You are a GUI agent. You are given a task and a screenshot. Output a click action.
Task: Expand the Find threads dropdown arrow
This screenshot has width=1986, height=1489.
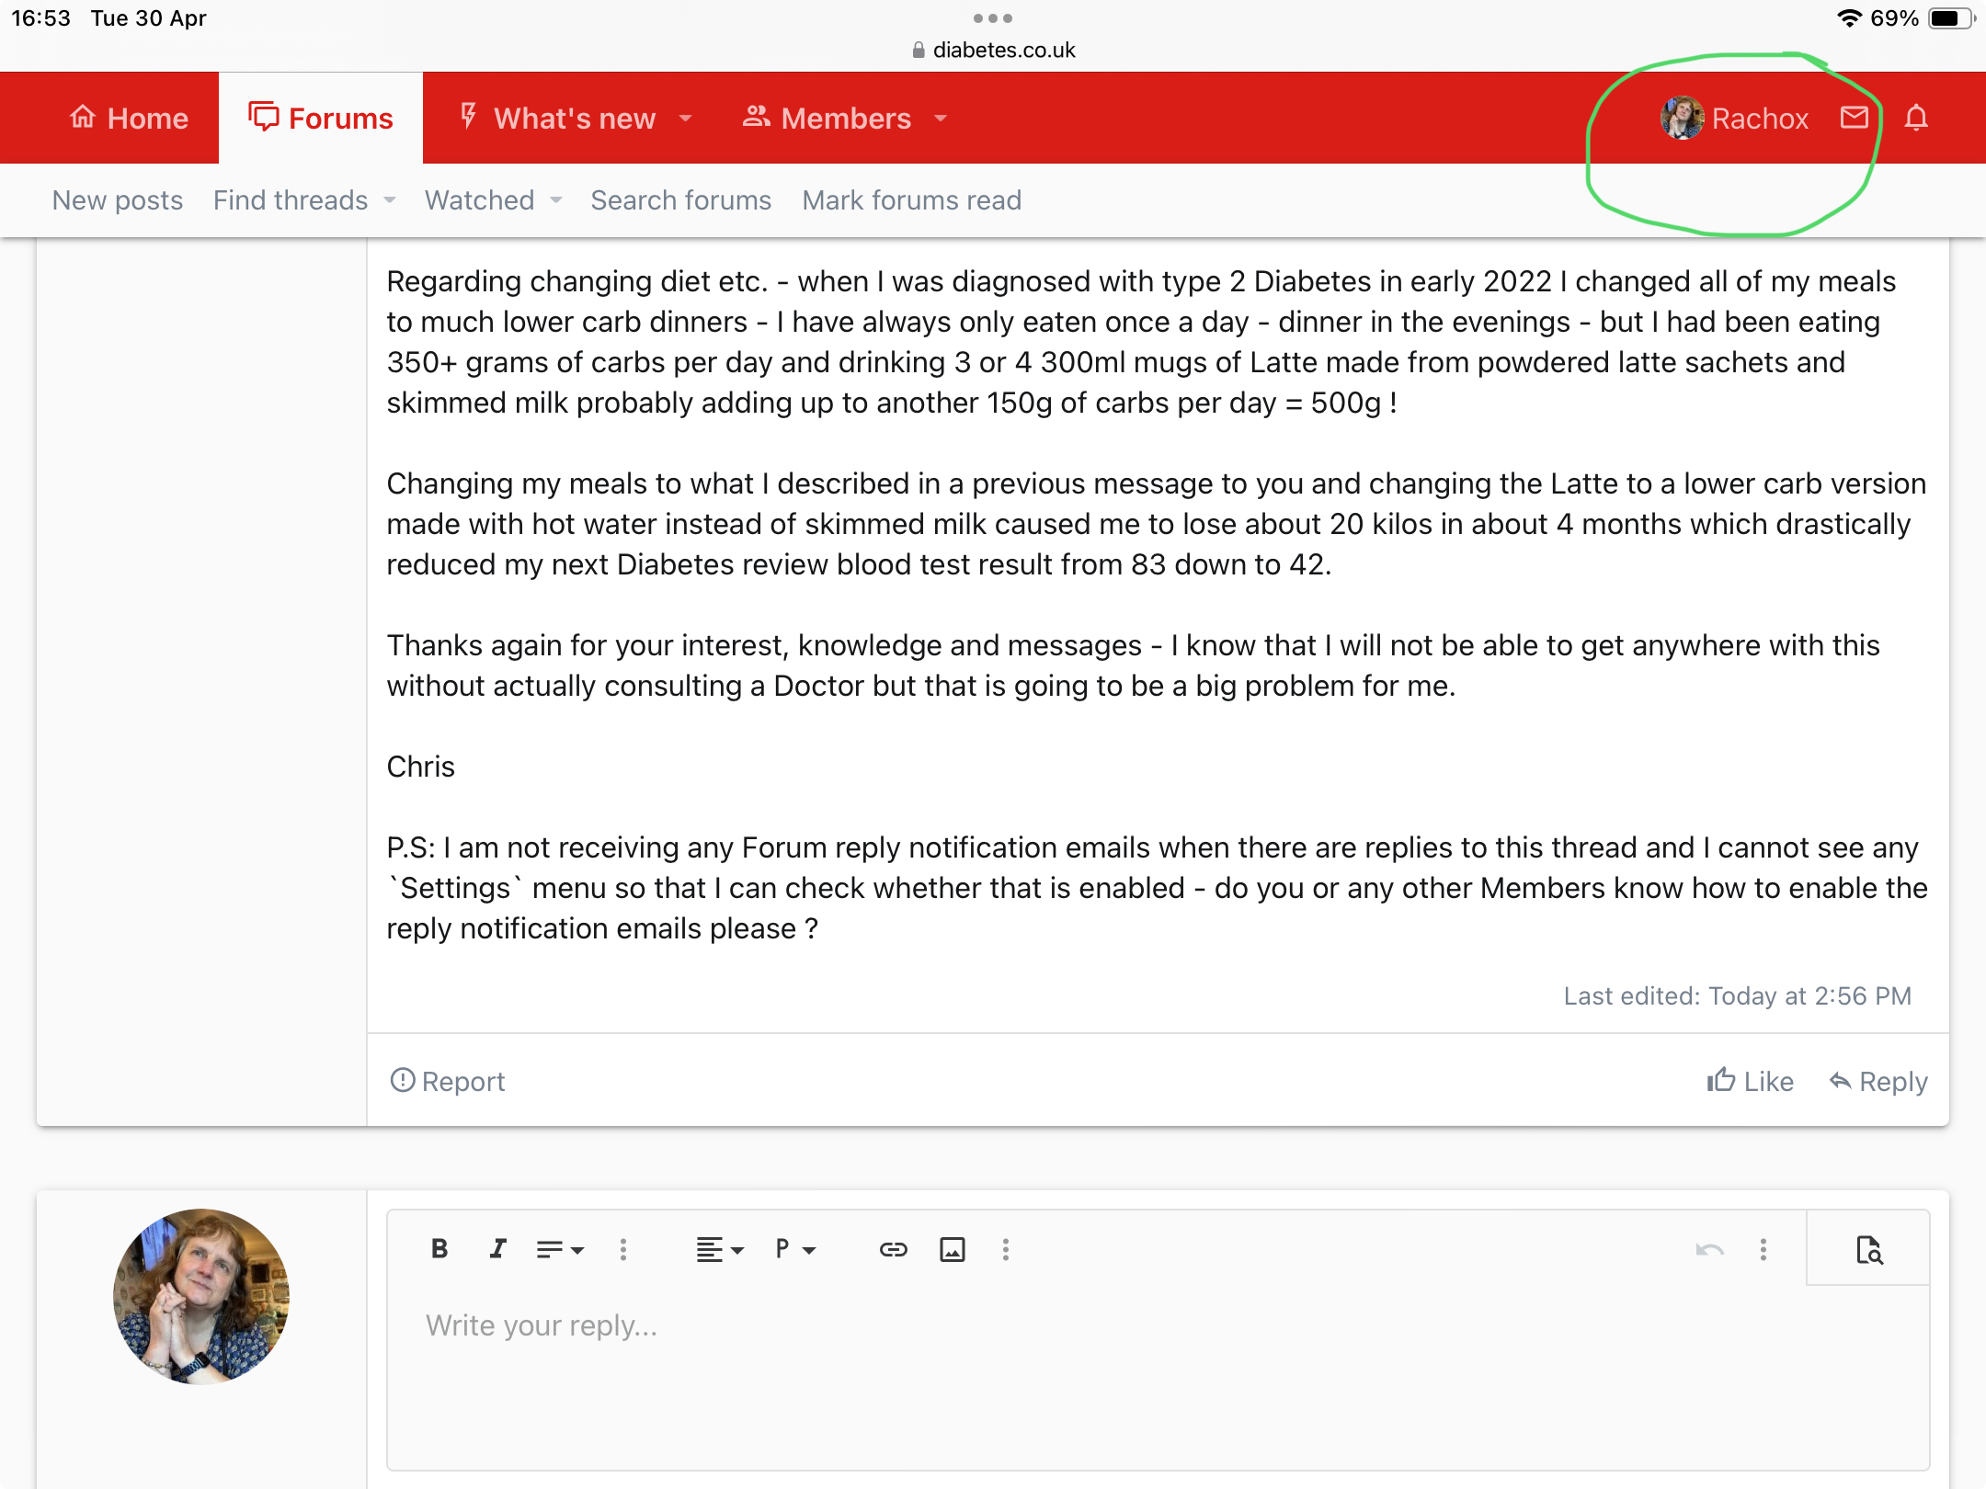pyautogui.click(x=390, y=200)
